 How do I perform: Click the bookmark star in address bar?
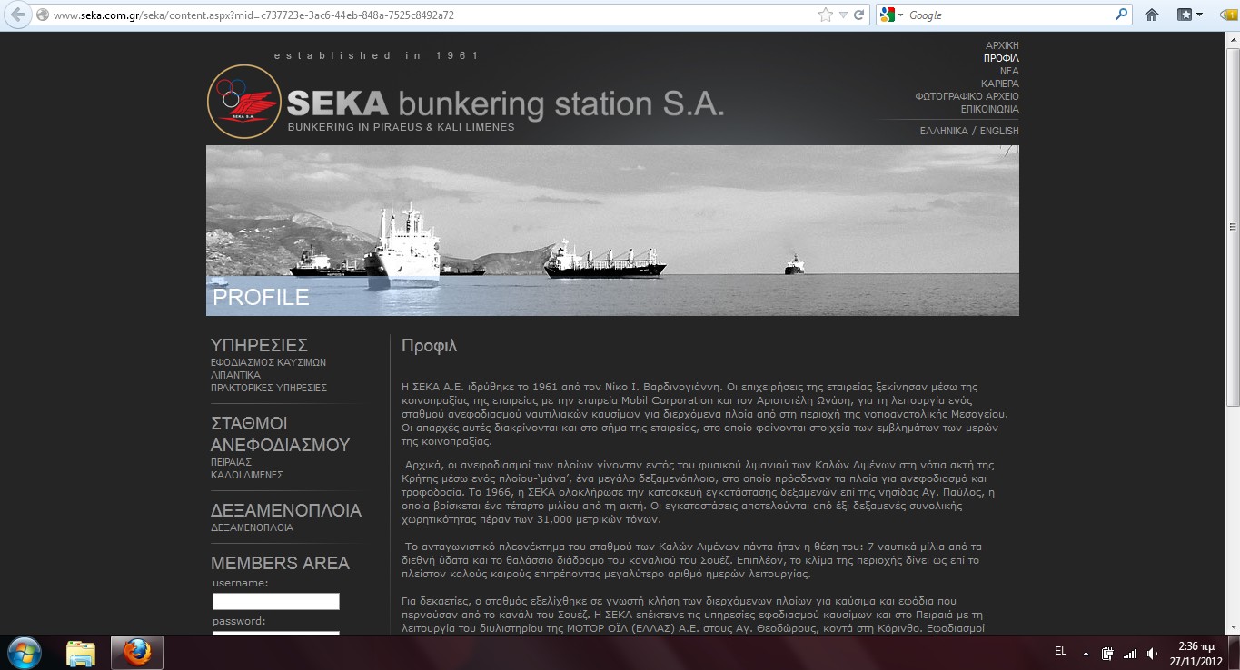pos(825,15)
